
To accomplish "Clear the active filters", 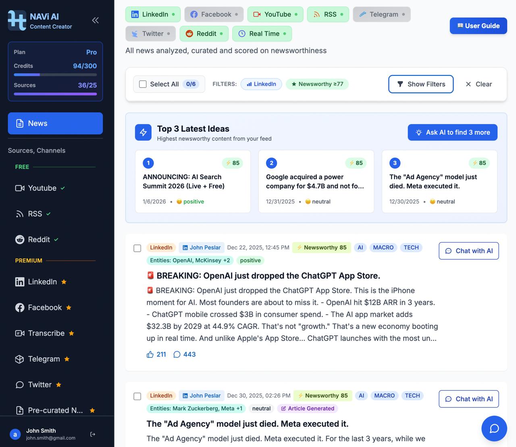I will pyautogui.click(x=479, y=84).
